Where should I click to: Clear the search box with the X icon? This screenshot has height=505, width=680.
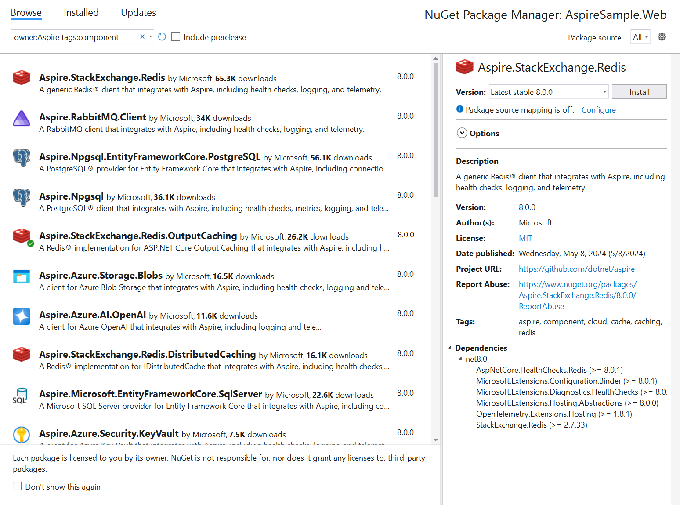(142, 37)
